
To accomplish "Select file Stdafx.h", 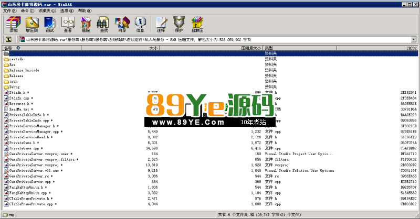I will point(17,93).
